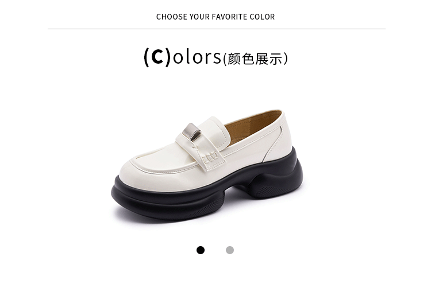Image resolution: width=431 pixels, height=288 pixels.
Task: Click the stitched chain detail on strap
Action: (x=210, y=157)
